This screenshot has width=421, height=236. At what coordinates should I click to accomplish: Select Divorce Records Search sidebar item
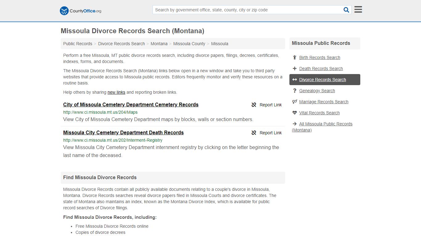(x=325, y=80)
